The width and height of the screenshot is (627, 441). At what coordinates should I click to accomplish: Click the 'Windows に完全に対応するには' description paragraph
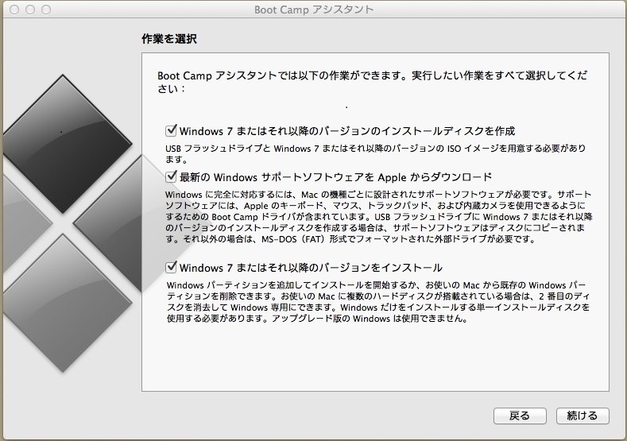click(379, 217)
